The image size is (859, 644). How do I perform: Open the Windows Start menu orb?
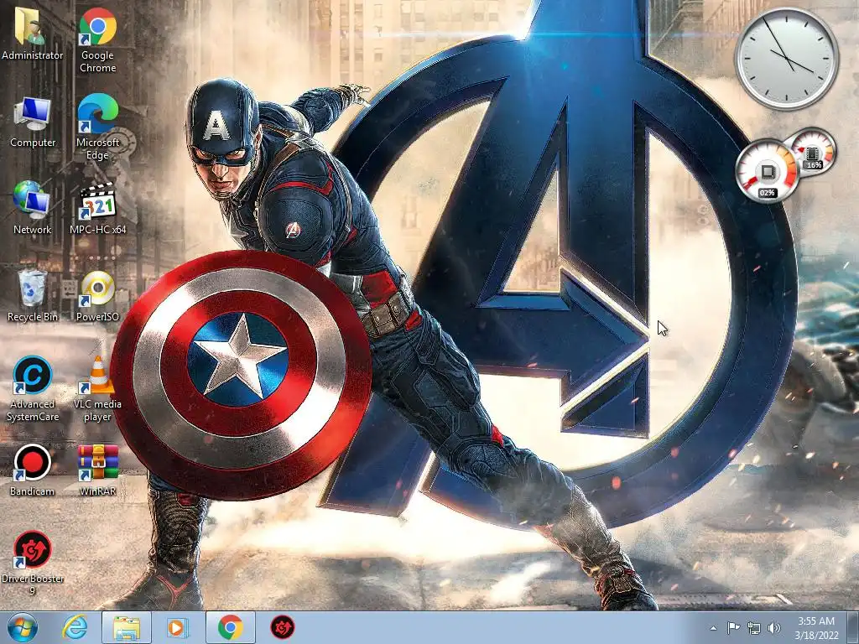(x=23, y=627)
